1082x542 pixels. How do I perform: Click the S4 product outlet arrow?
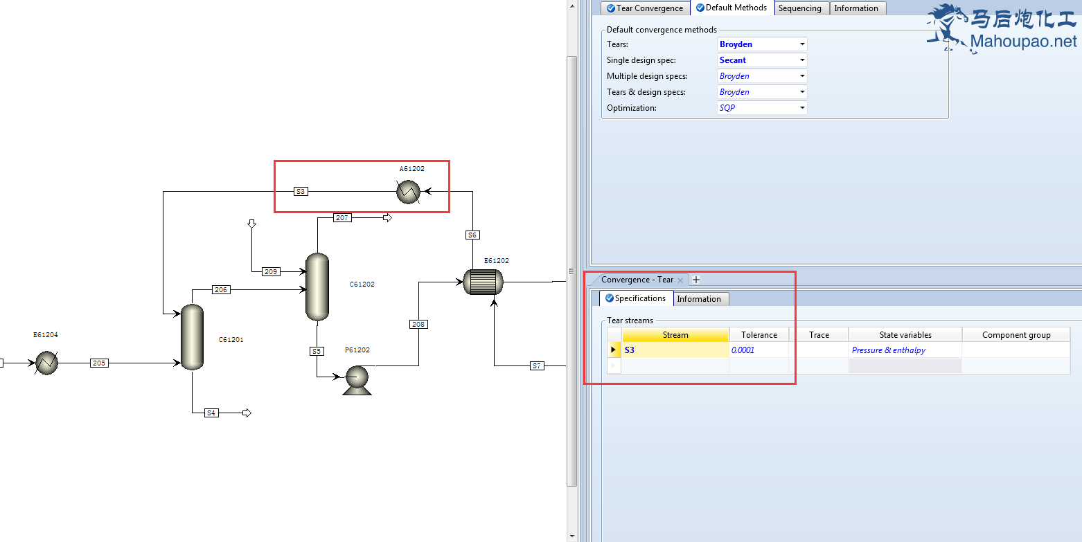pyautogui.click(x=247, y=413)
